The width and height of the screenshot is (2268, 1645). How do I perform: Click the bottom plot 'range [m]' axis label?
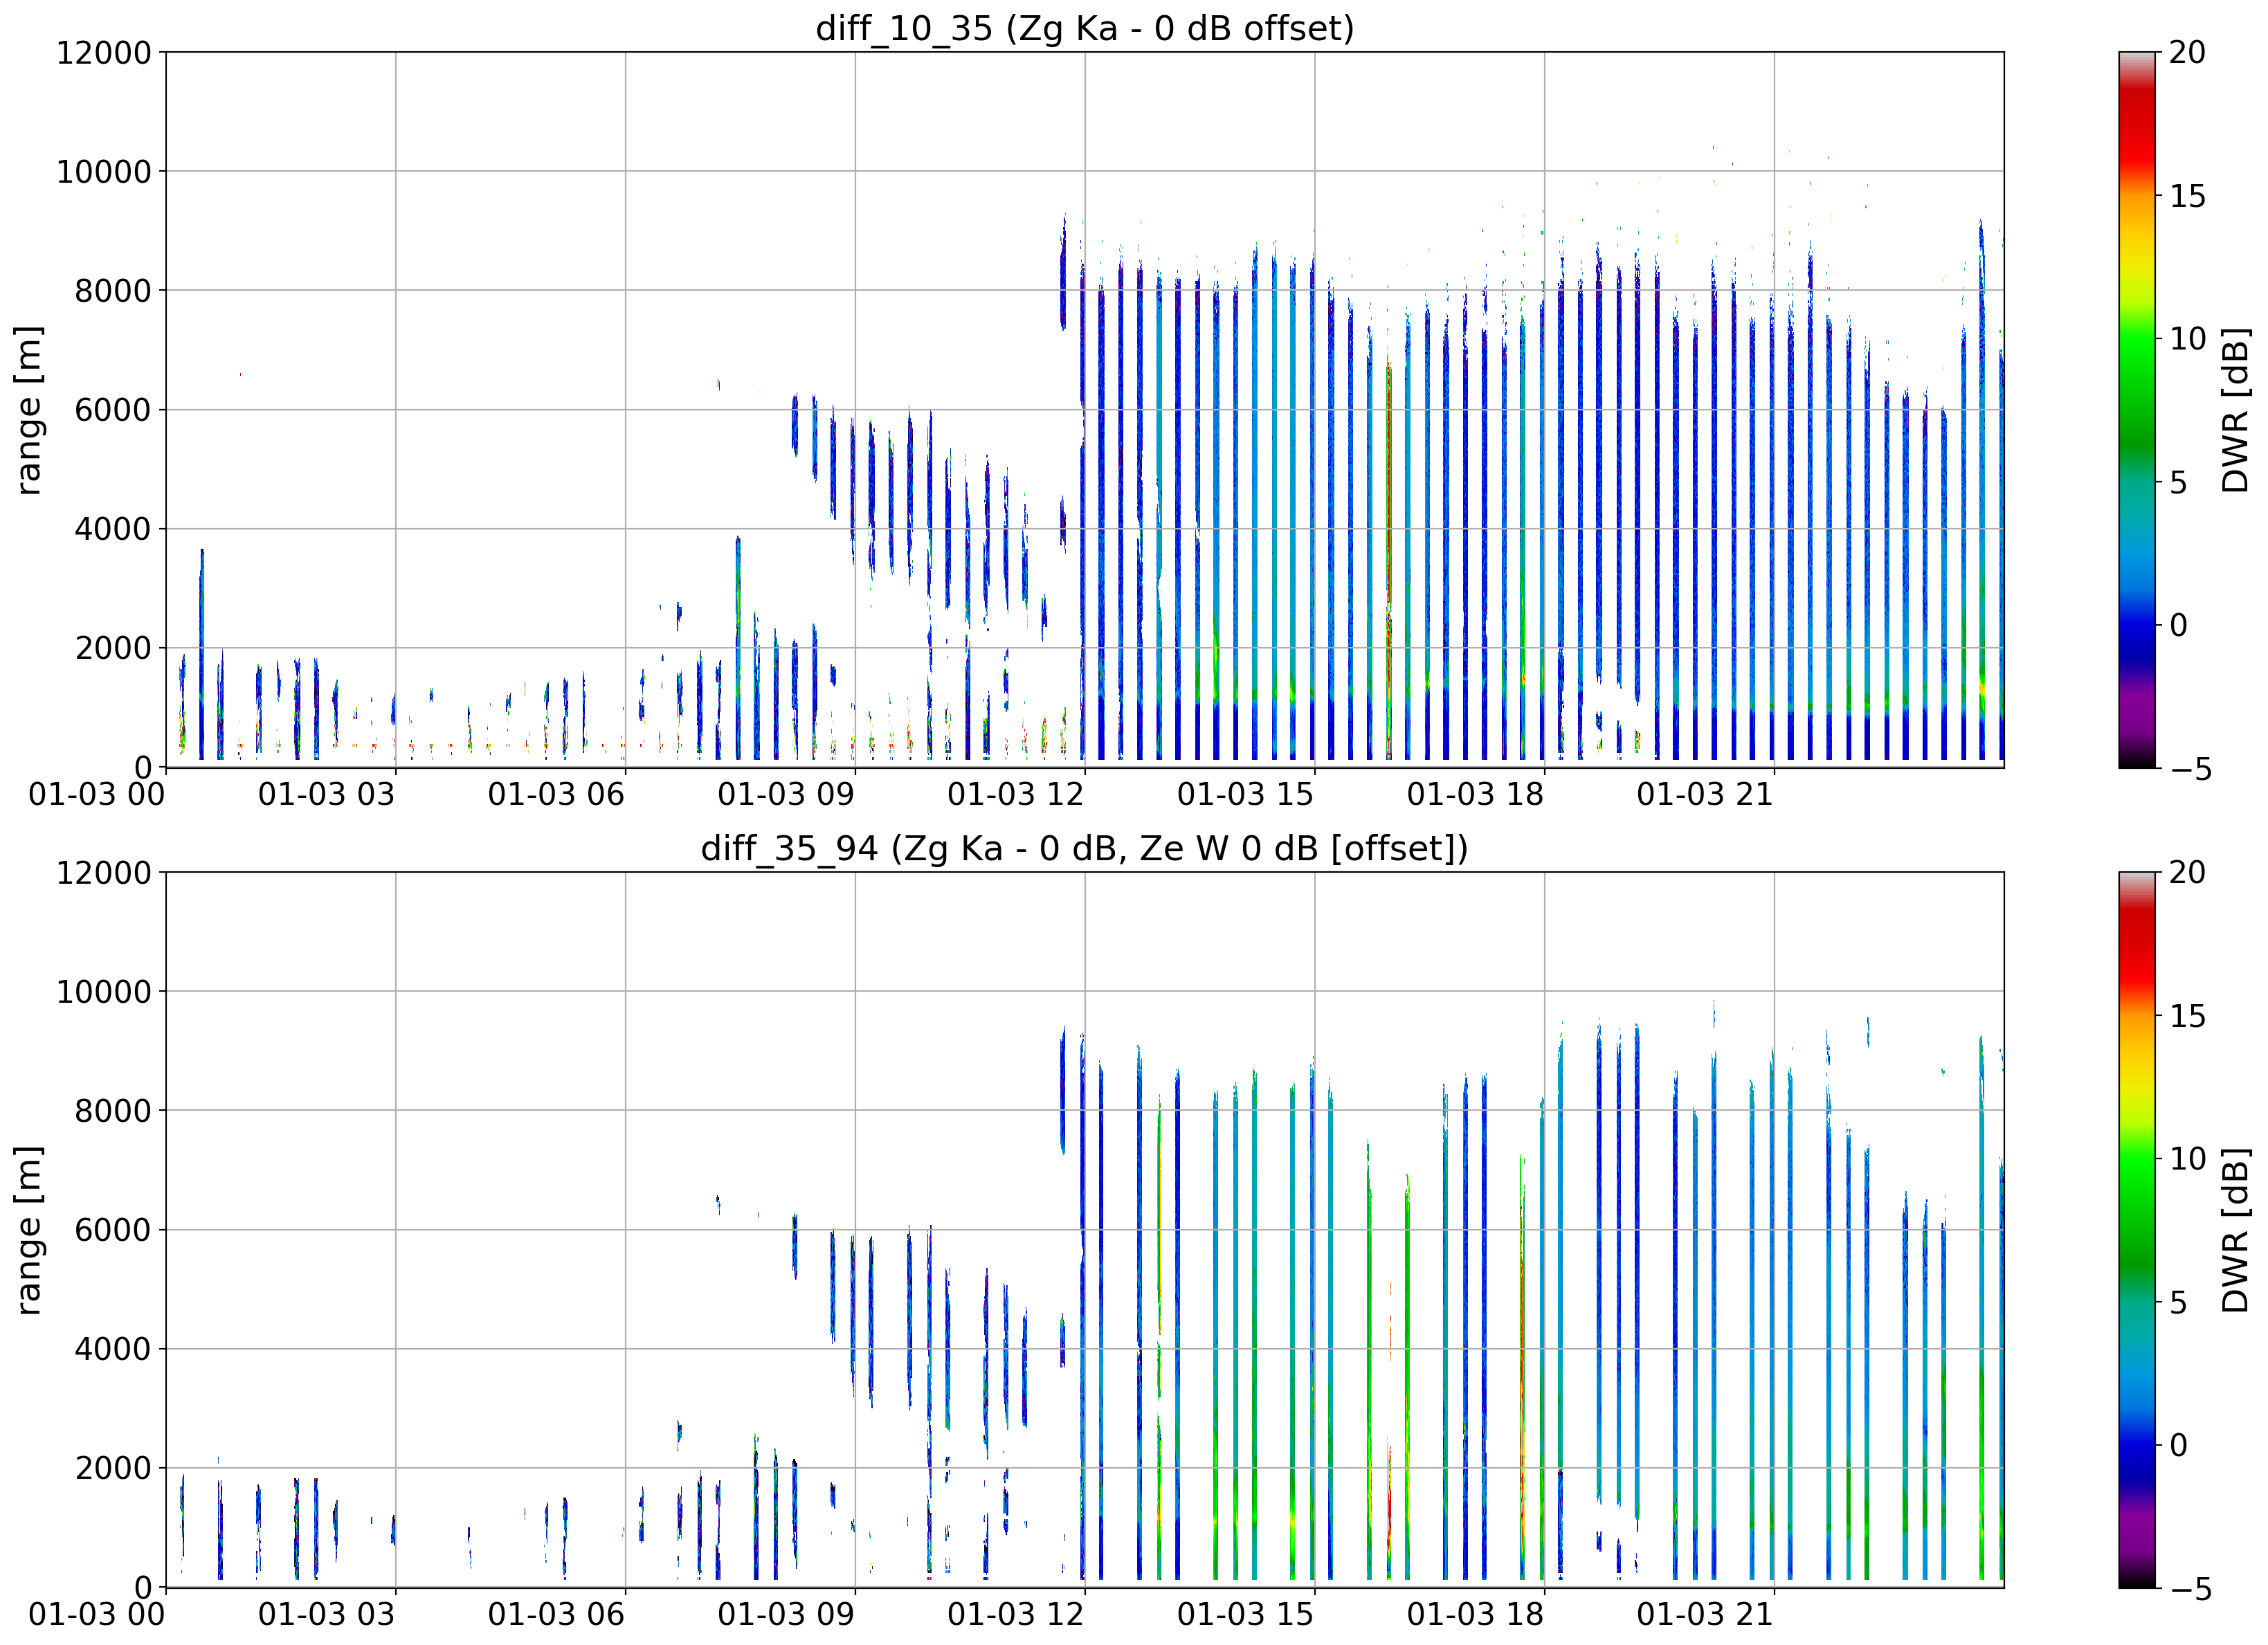pos(28,1230)
